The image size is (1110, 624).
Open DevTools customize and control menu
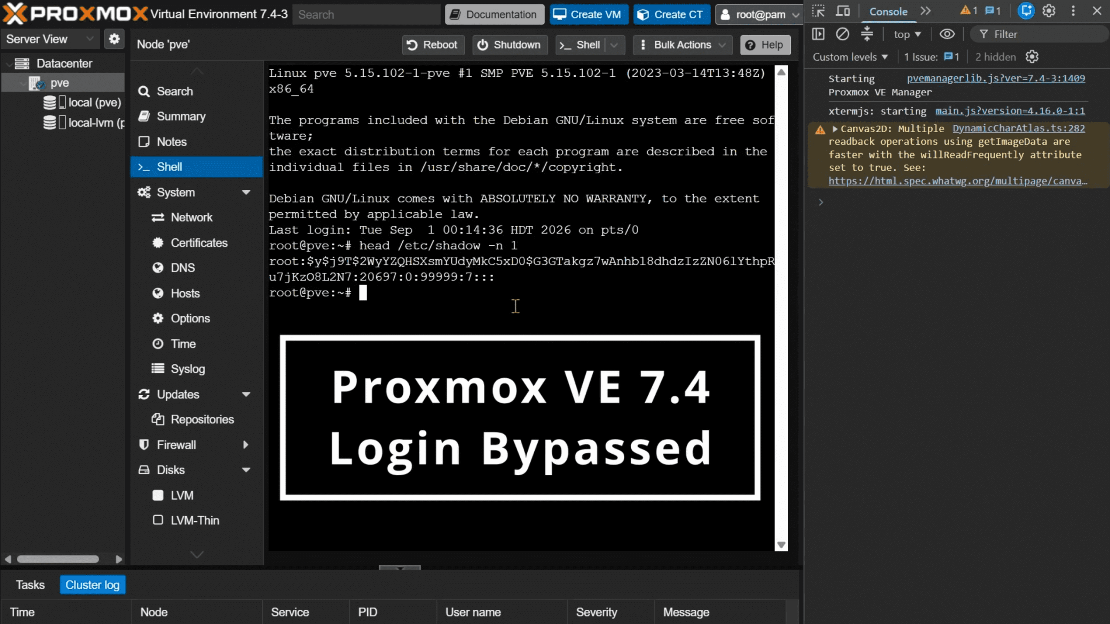tap(1073, 11)
